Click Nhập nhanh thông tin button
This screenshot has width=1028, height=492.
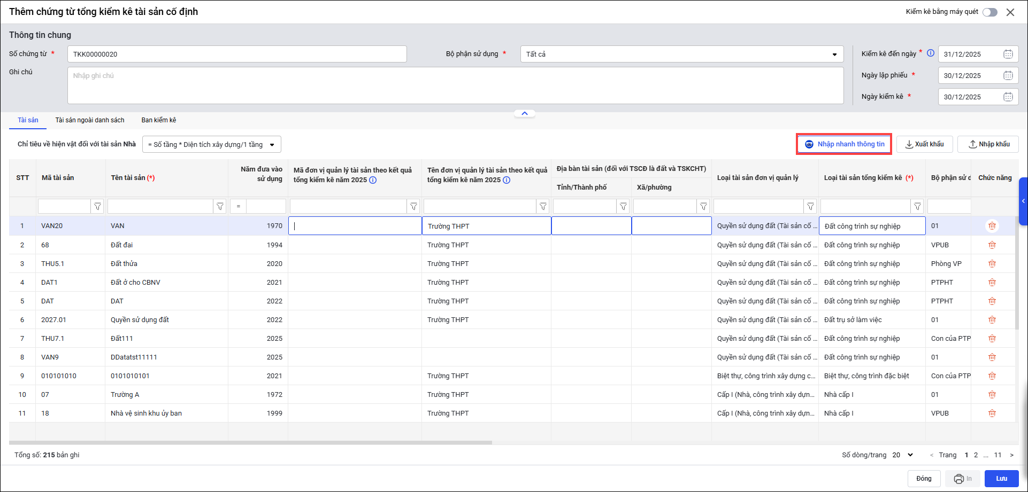(x=844, y=144)
